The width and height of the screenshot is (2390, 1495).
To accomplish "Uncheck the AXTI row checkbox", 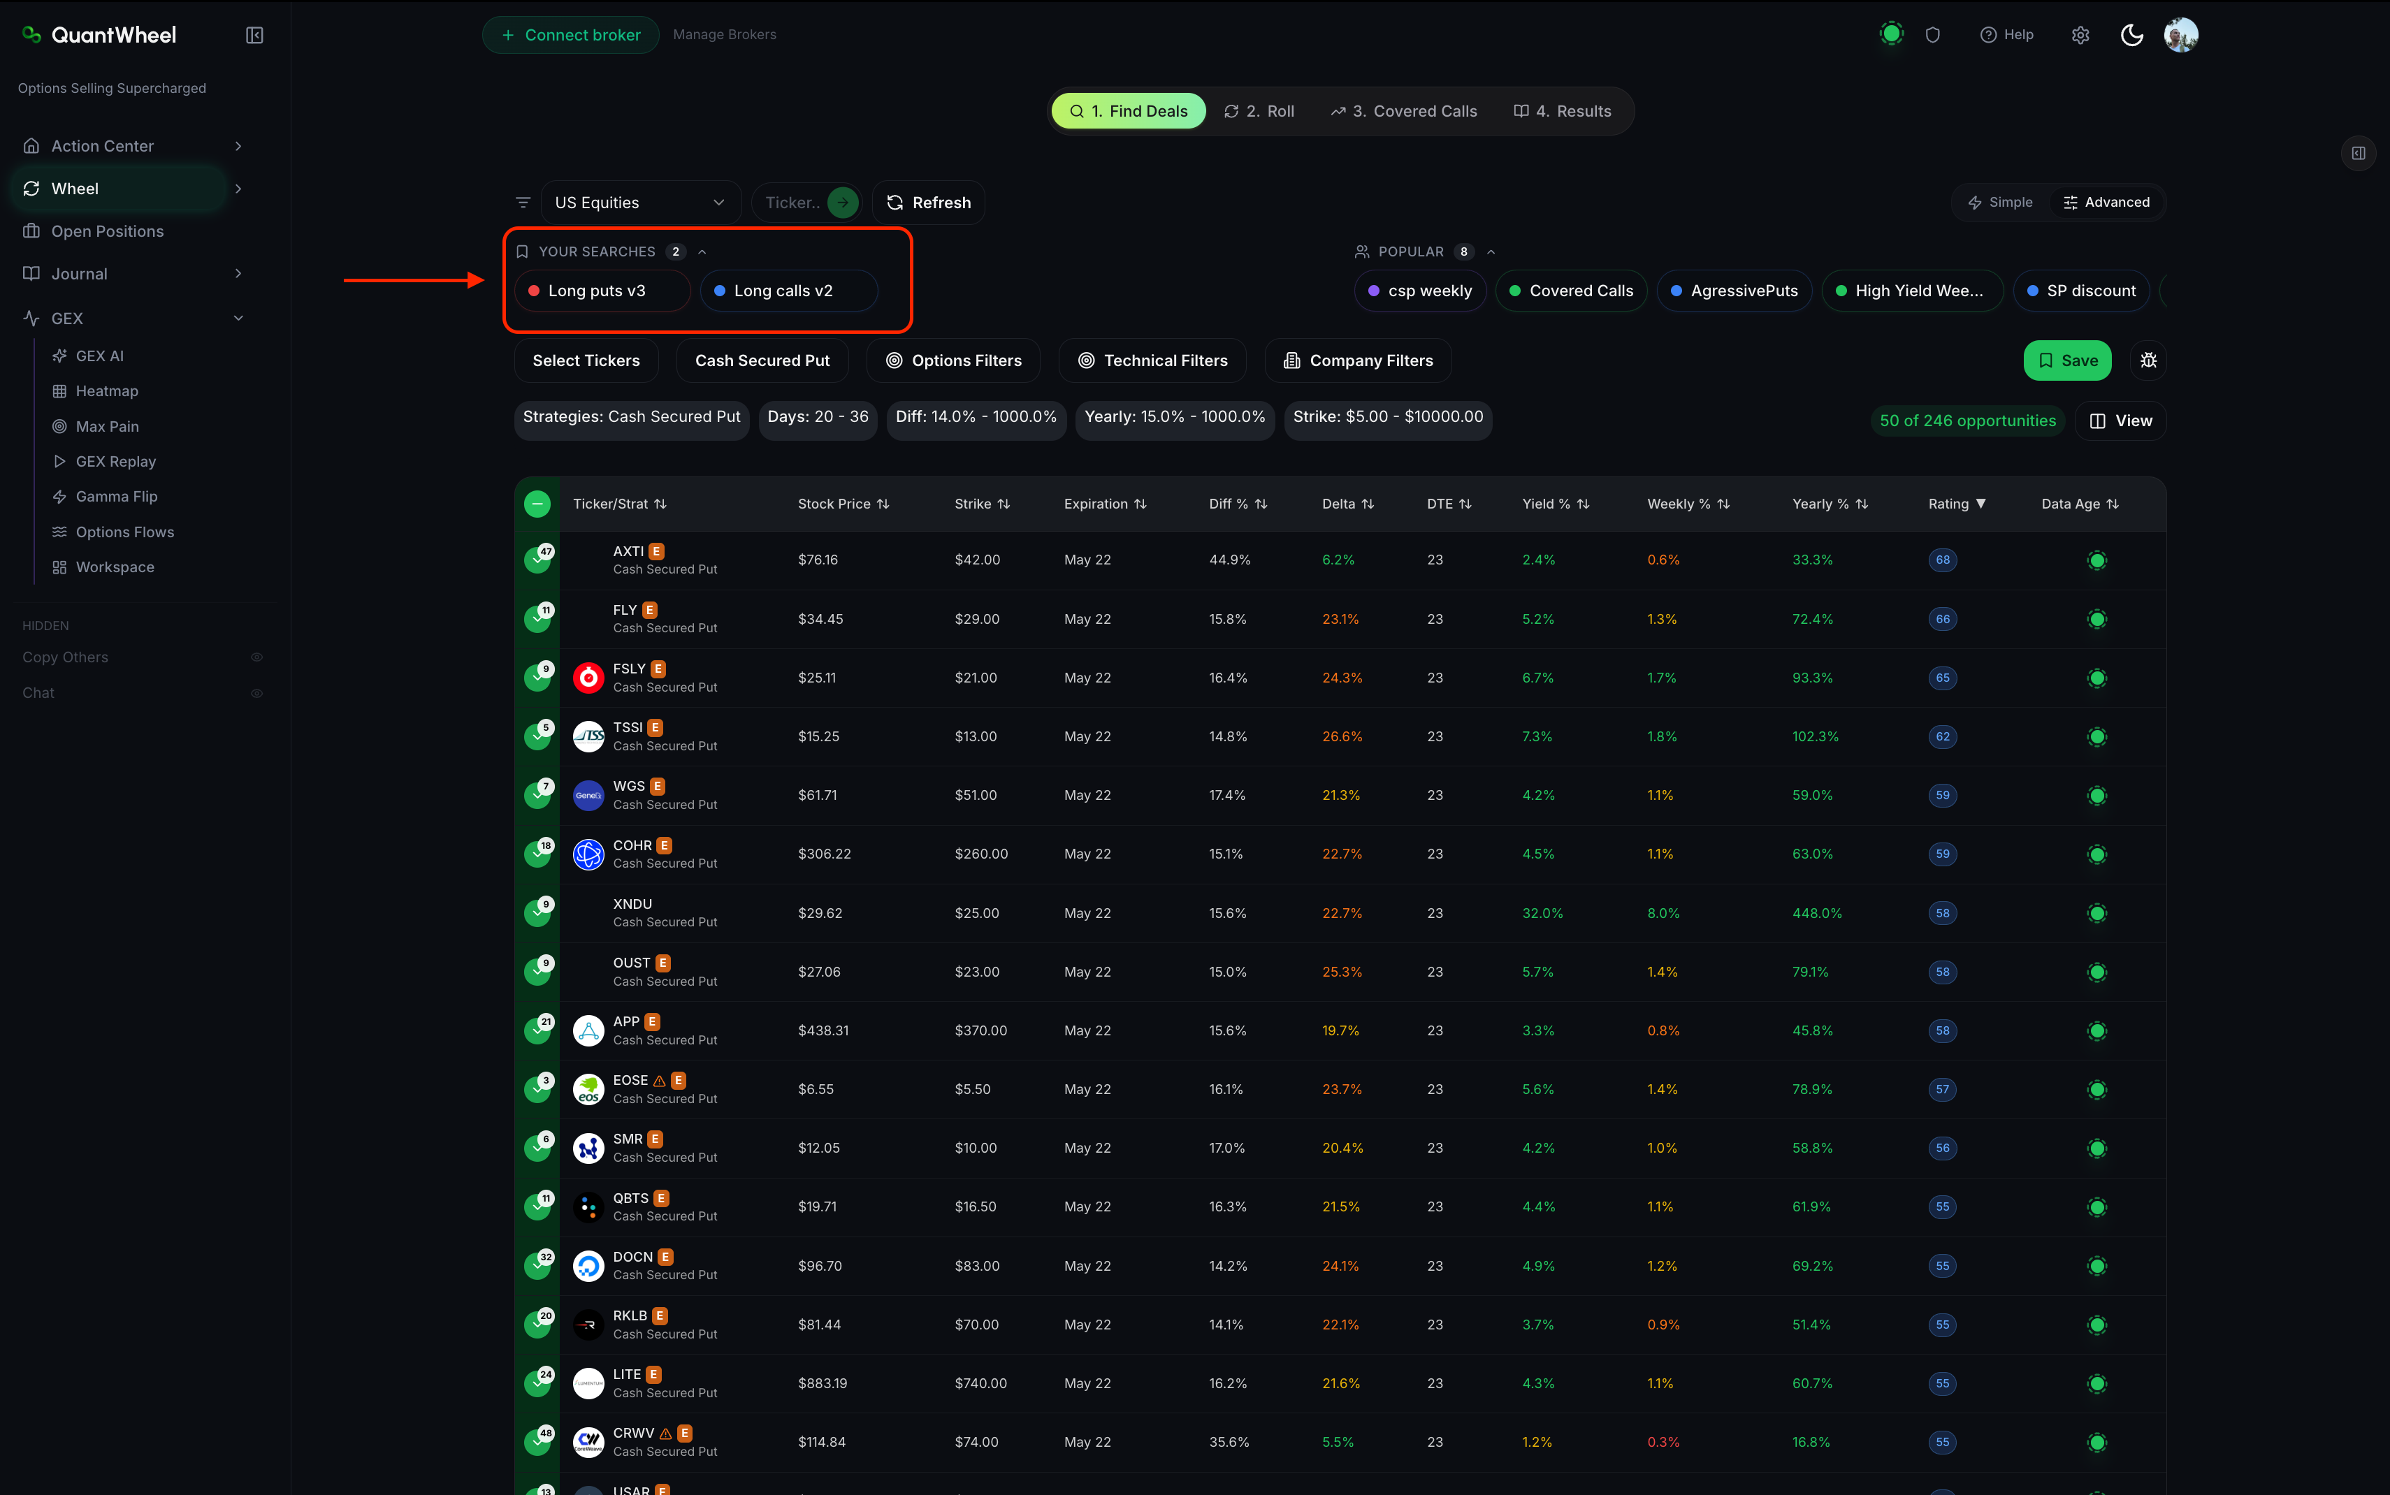I will [537, 560].
